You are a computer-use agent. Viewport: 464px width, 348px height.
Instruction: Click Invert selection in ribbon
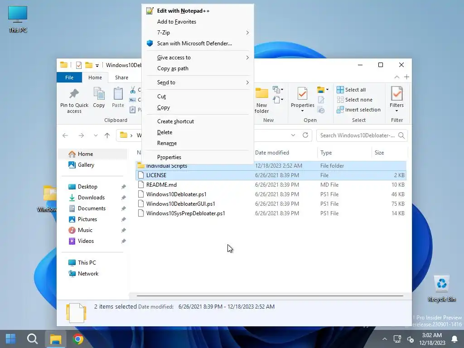coord(359,110)
